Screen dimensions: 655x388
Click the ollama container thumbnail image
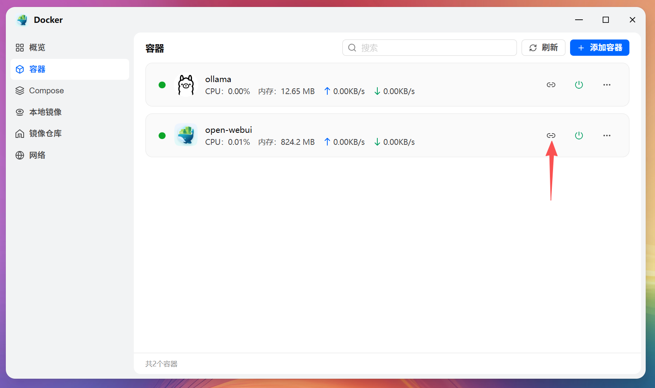tap(186, 84)
